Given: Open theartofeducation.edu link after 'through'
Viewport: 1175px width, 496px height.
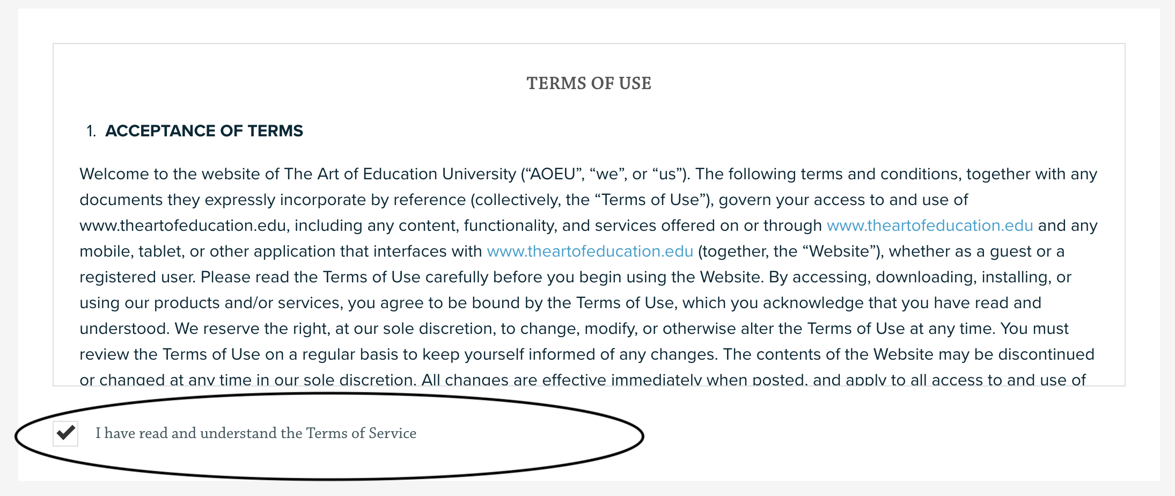Looking at the screenshot, I should [x=930, y=225].
